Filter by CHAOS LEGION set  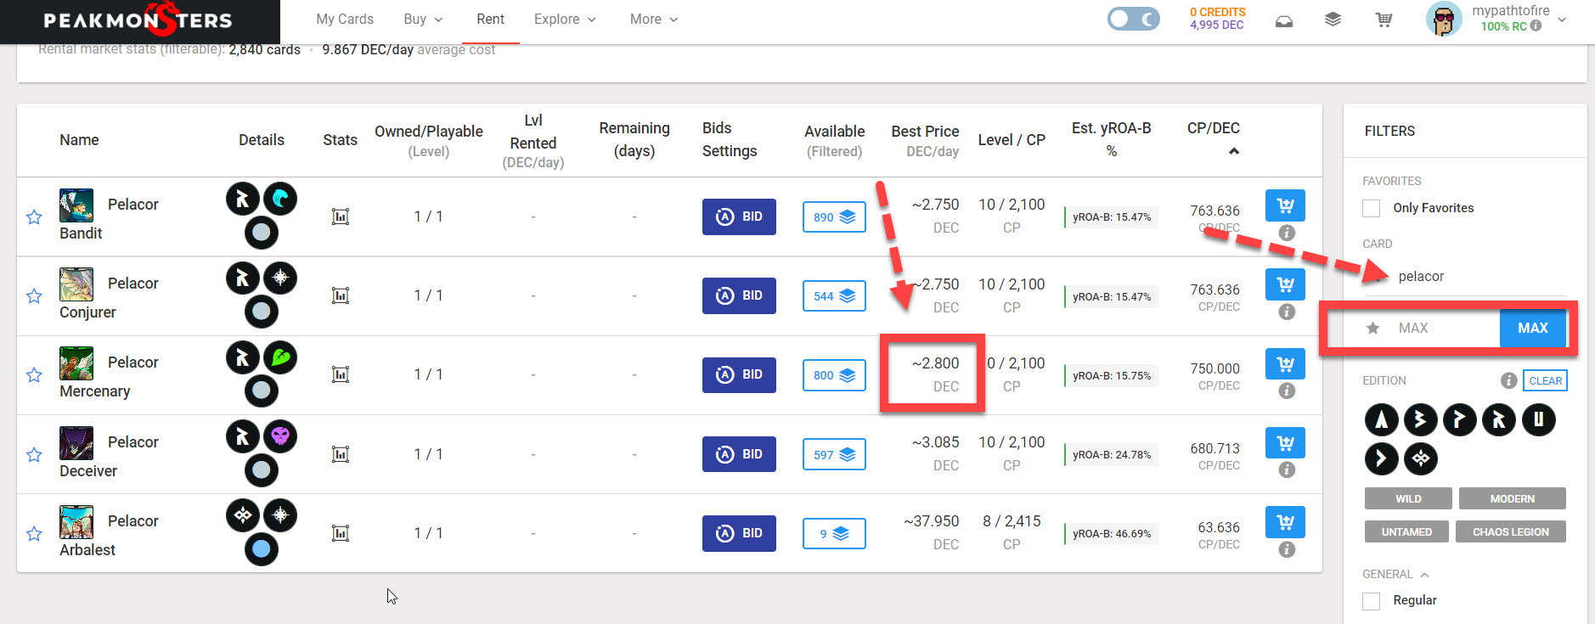pyautogui.click(x=1510, y=532)
